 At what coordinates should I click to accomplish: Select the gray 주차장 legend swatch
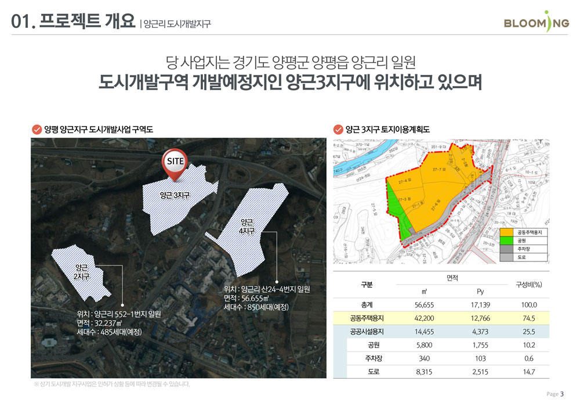point(506,249)
